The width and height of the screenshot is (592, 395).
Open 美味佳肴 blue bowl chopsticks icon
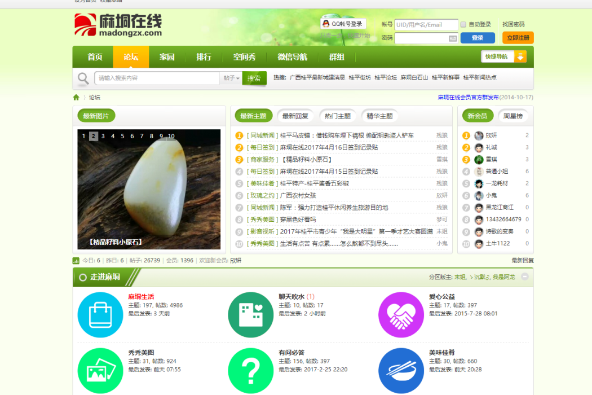[401, 371]
